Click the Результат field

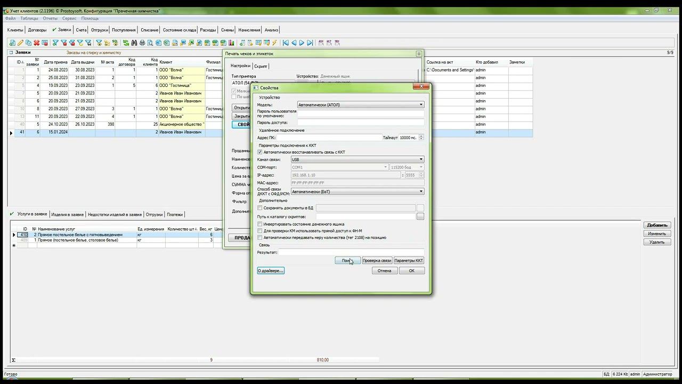pyautogui.click(x=351, y=252)
